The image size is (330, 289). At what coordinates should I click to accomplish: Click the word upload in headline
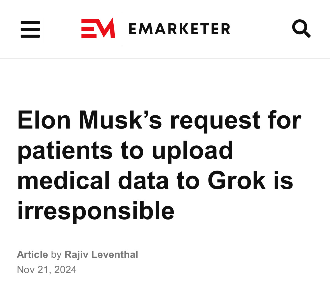tap(193, 151)
